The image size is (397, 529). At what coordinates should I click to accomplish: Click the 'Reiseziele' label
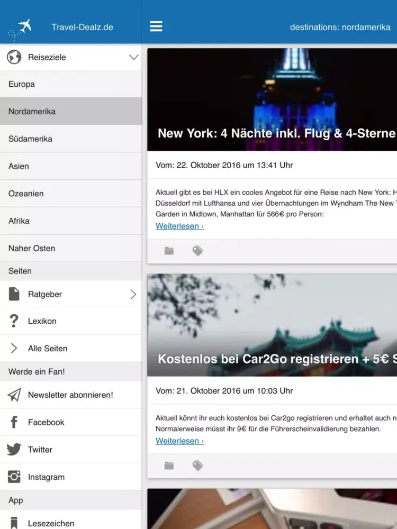point(47,57)
